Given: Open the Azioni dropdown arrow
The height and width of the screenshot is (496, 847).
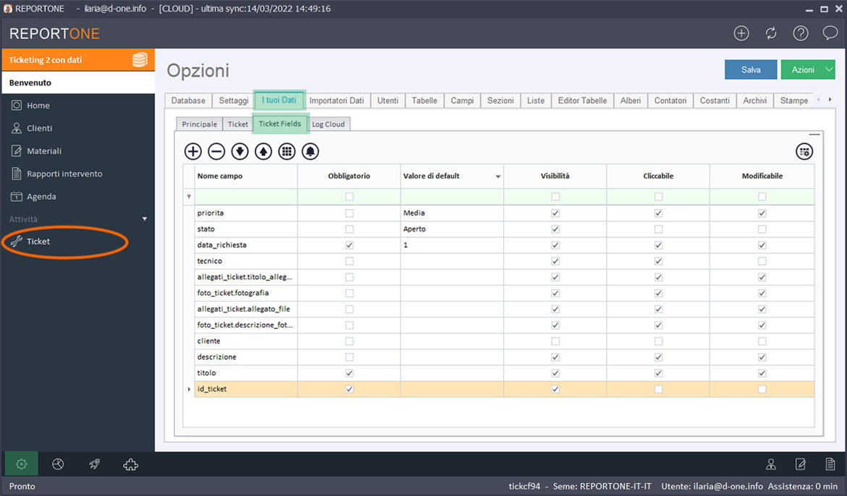Looking at the screenshot, I should click(827, 69).
